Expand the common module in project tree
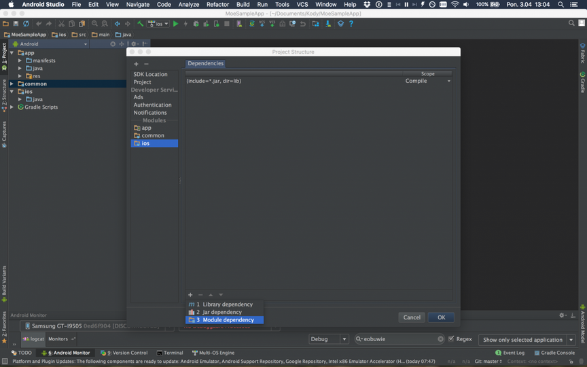 click(12, 84)
